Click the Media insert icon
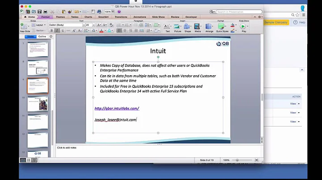The width and height of the screenshot is (322, 180). (x=197, y=26)
